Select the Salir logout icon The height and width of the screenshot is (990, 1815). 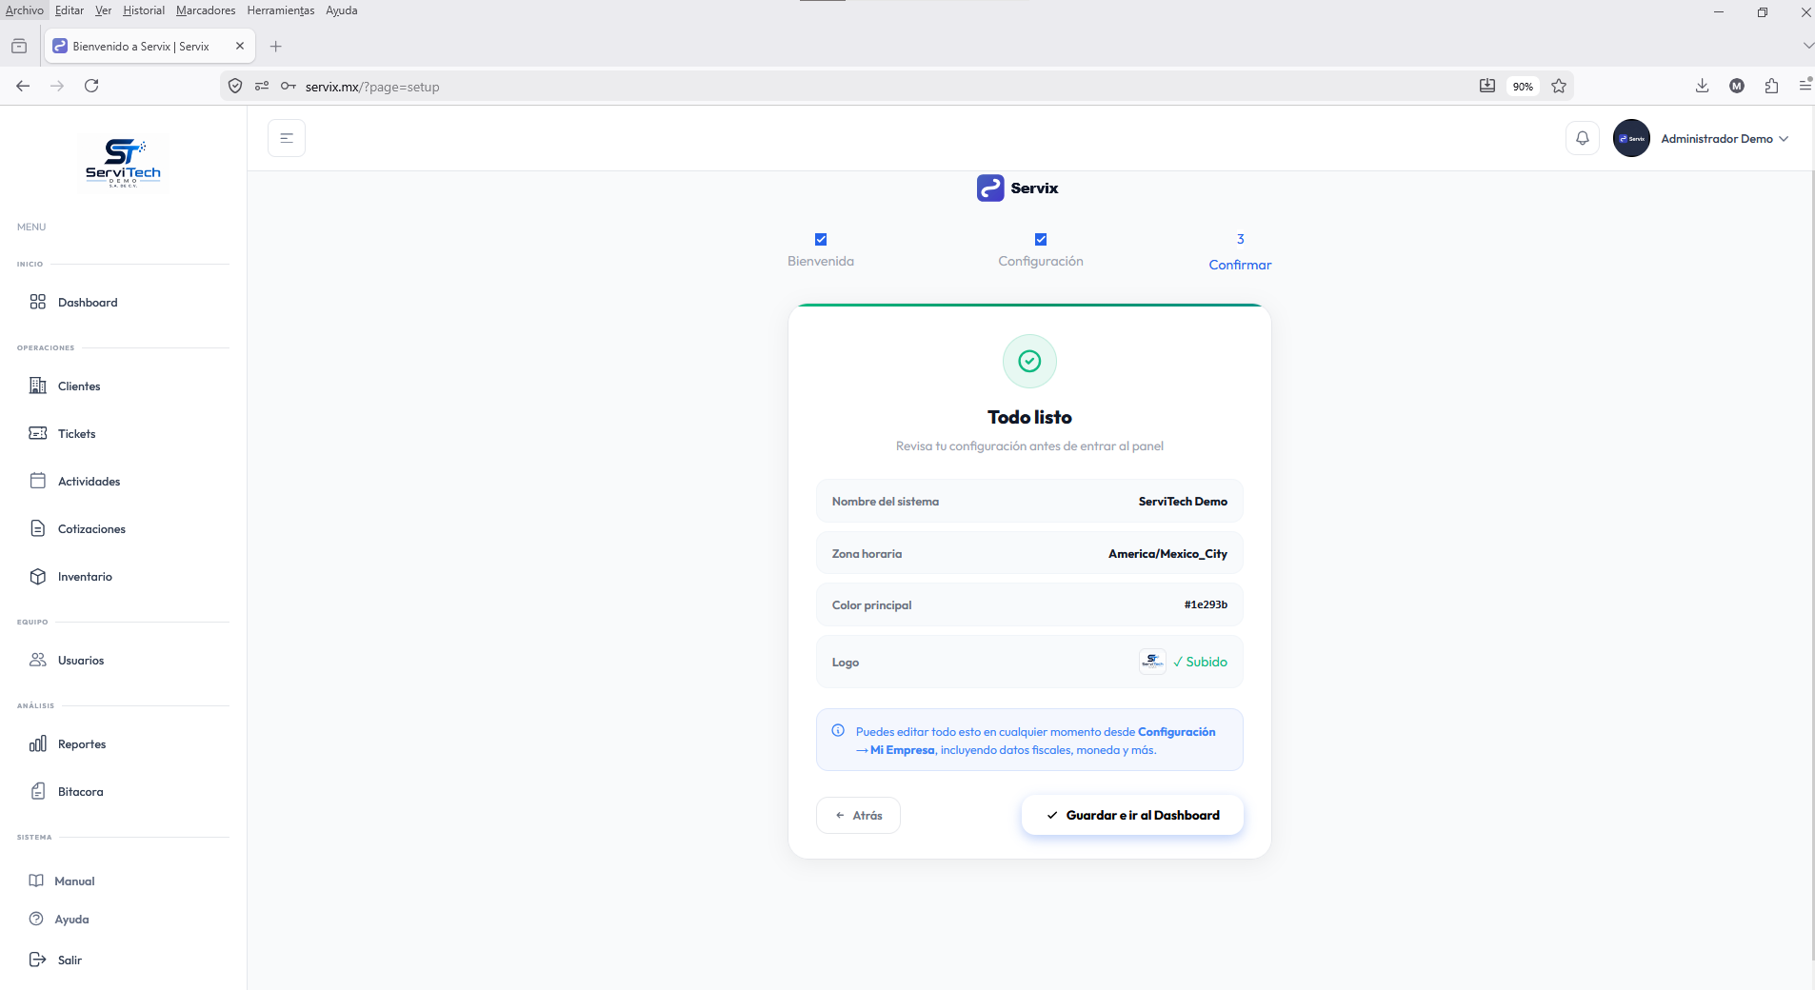[x=38, y=960]
